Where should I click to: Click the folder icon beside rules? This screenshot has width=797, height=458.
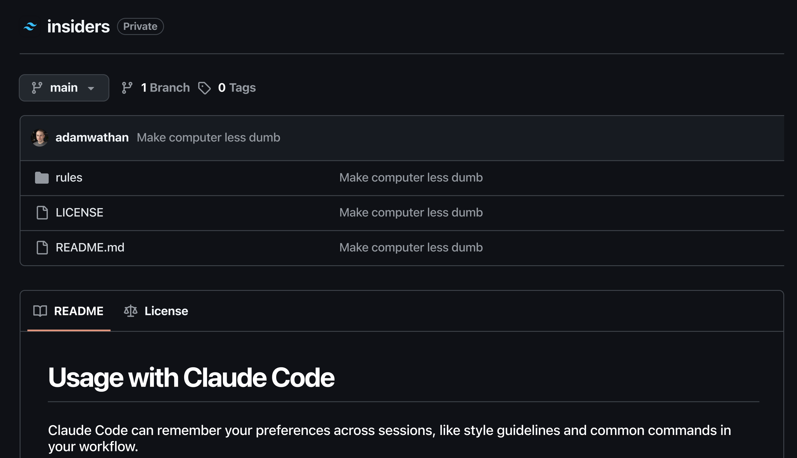(x=42, y=177)
